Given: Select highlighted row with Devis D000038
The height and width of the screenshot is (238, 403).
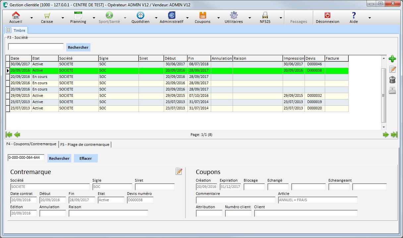Looking at the screenshot, I should [x=179, y=70].
